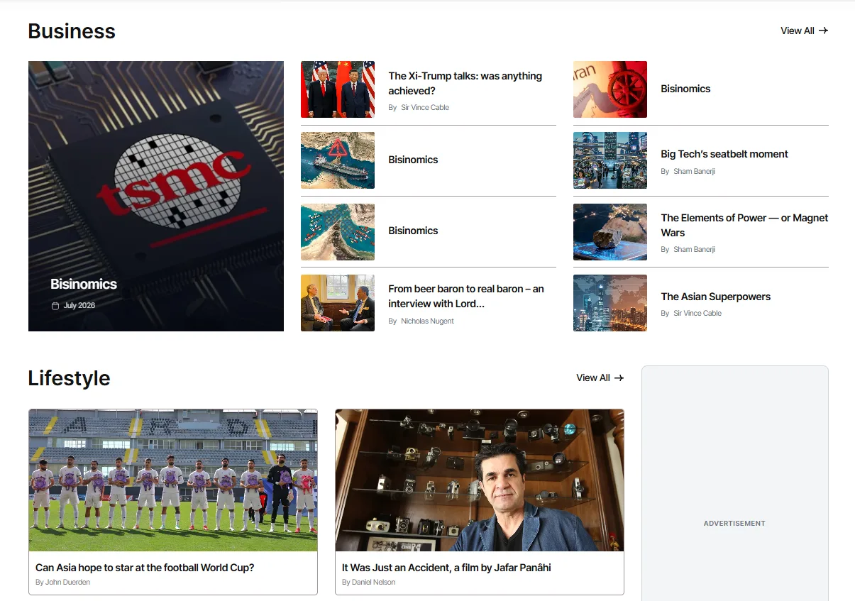Viewport: 855px width, 601px height.
Task: Click the Business section heading
Action: point(72,31)
